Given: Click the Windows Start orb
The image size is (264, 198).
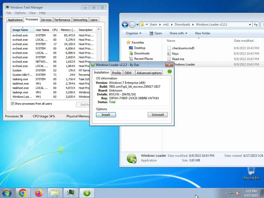Looking at the screenshot, I should (7, 193).
